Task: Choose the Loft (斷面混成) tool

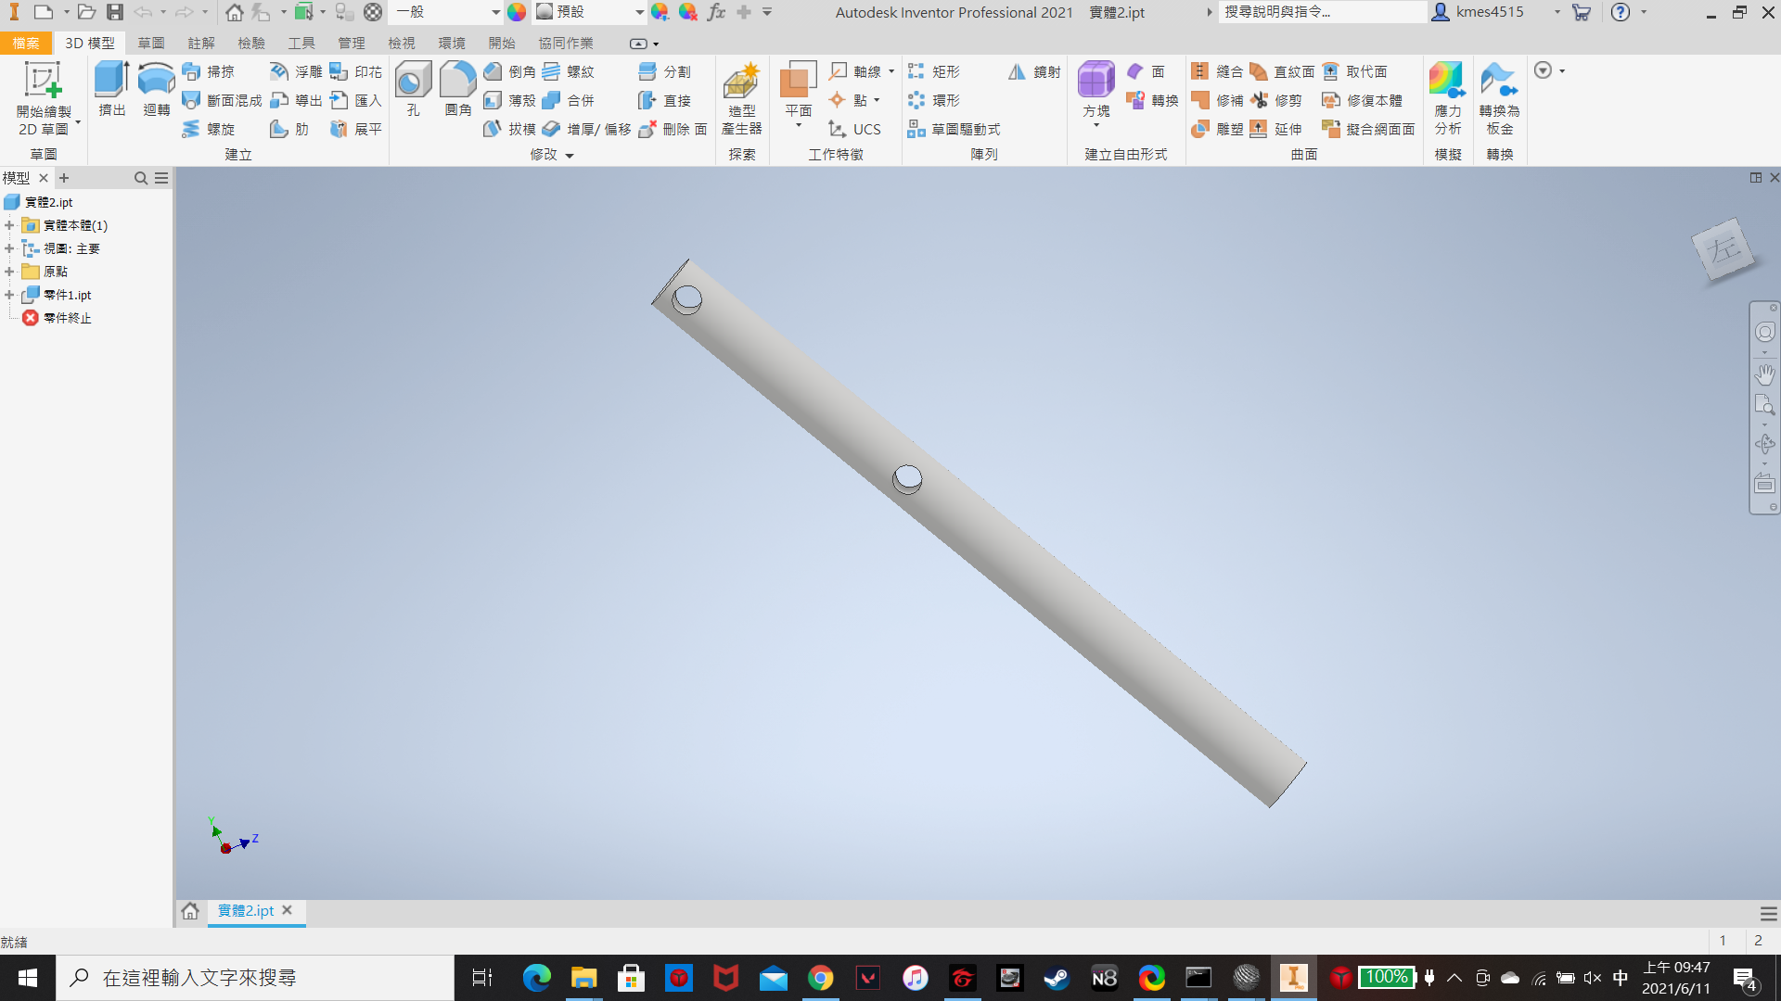Action: (x=223, y=100)
